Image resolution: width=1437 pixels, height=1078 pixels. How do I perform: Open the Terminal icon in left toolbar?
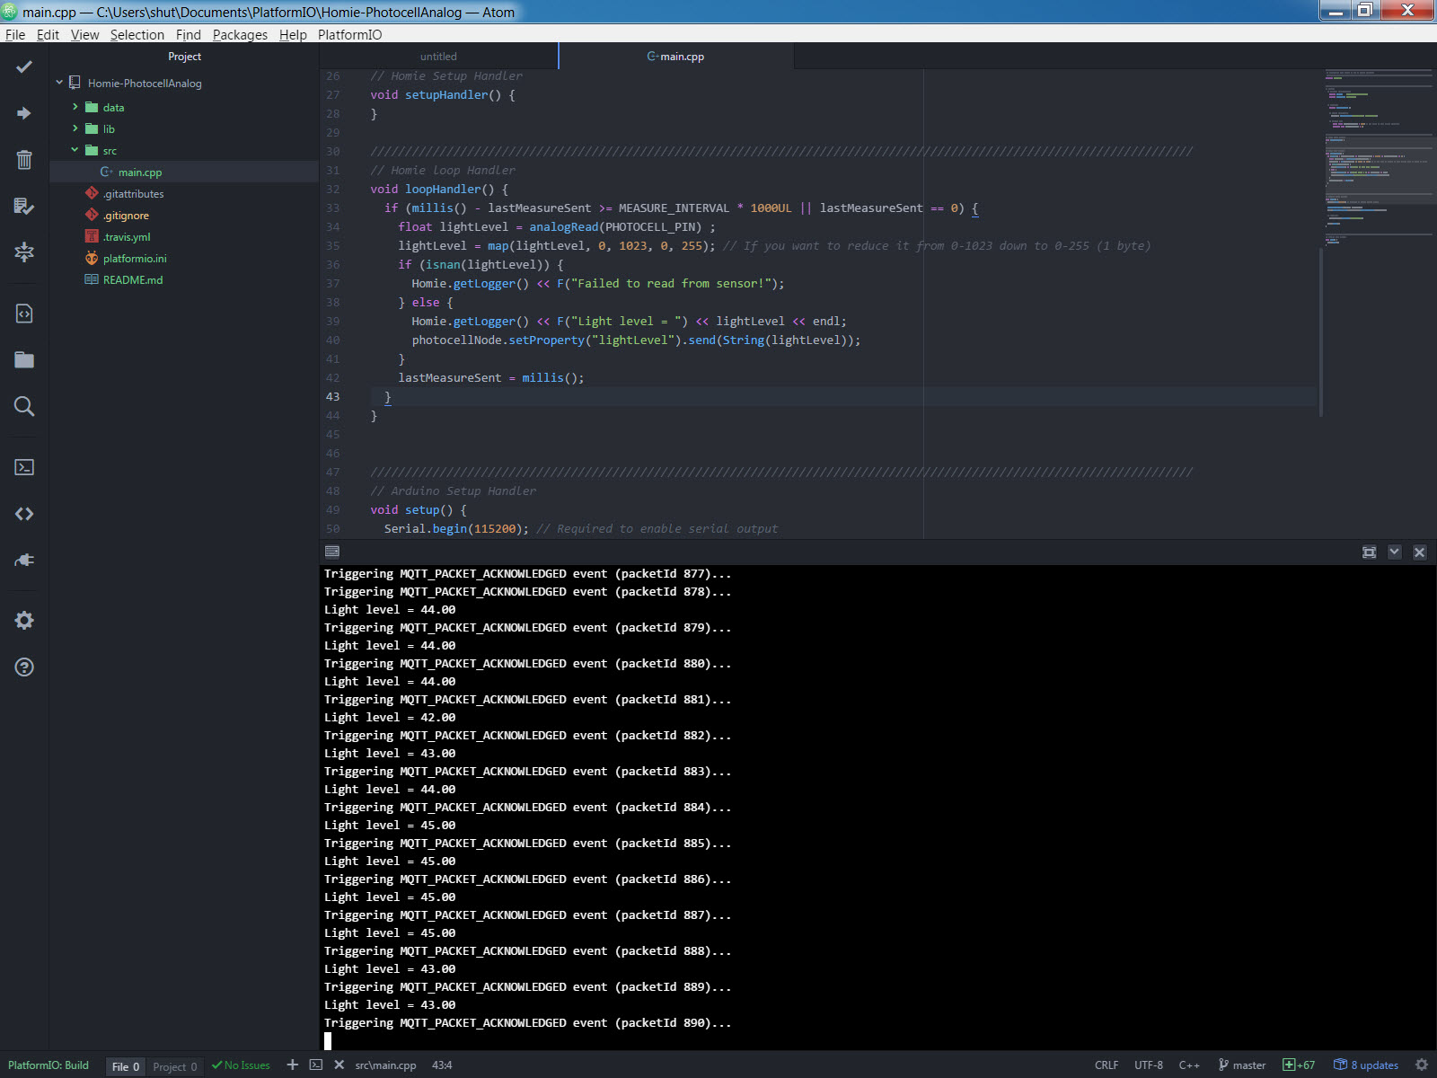(x=24, y=467)
